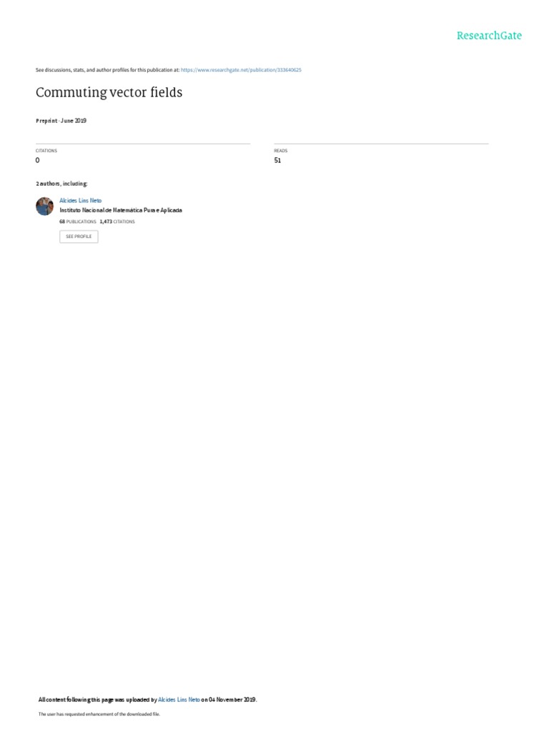Open Alcides Lins Neto link beside the profile photo
Screen dimensions: 549x732
pos(80,200)
